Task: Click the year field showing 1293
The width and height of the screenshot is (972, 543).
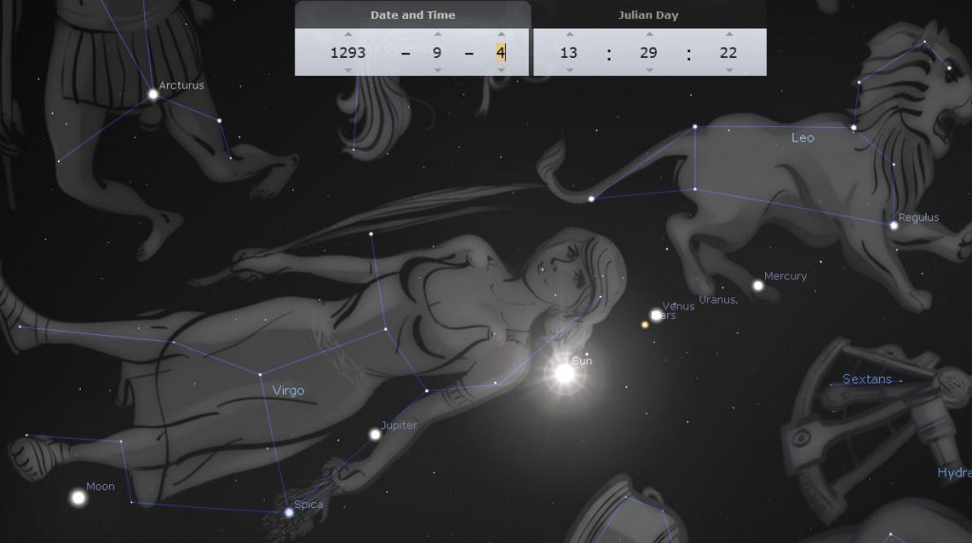Action: pyautogui.click(x=347, y=53)
